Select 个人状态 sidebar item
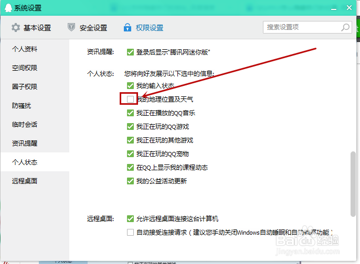This screenshot has height=264, width=360. (35, 162)
